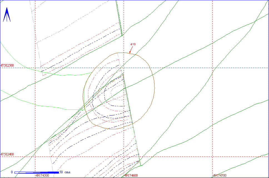Click the blue north arrow symbol
Image resolution: width=269 pixels, height=178 pixels.
(x=7, y=14)
